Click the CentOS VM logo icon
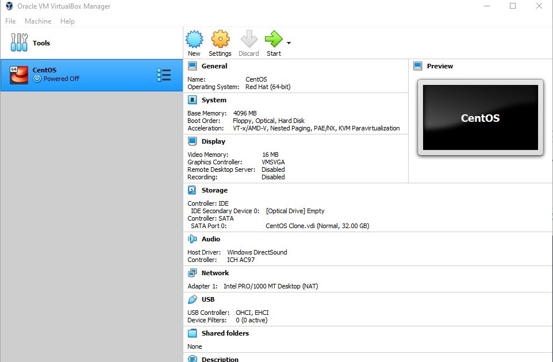Viewport: 553px width, 362px height. [x=18, y=74]
